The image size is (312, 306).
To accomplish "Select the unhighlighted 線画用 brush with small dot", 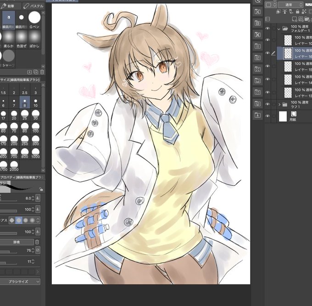I will coord(22,20).
